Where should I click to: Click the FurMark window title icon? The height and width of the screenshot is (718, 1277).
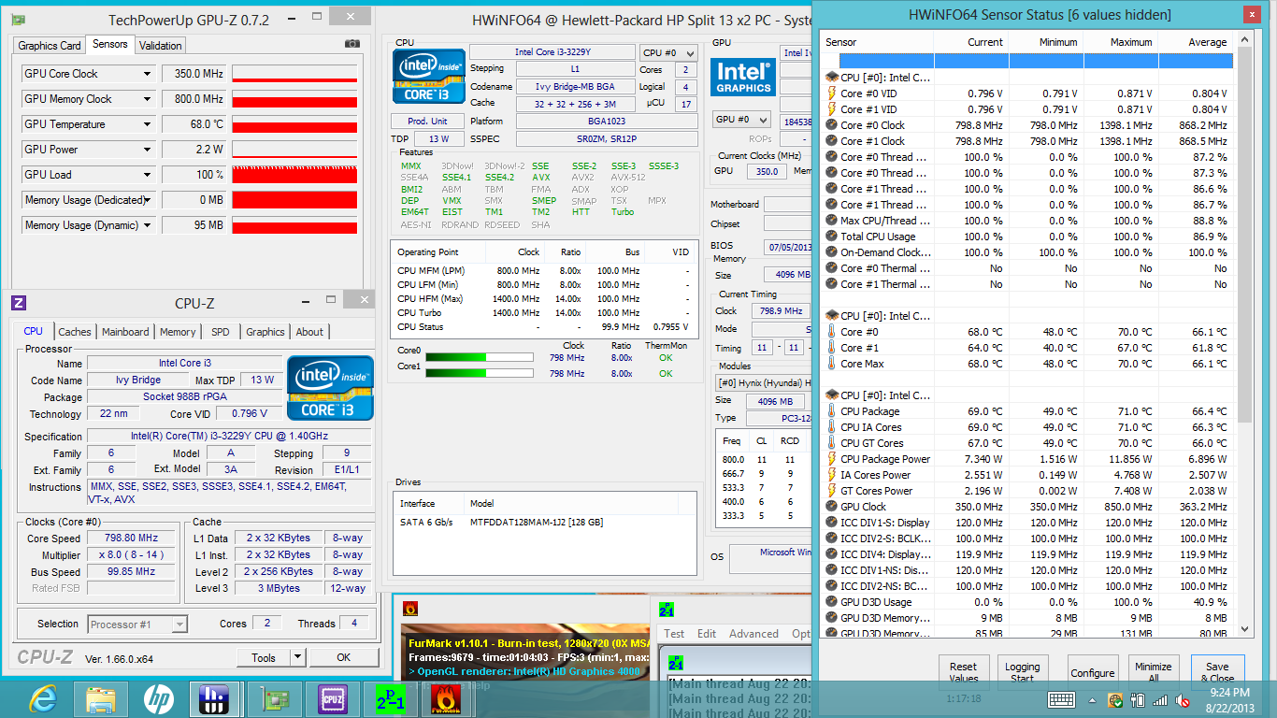coord(409,608)
